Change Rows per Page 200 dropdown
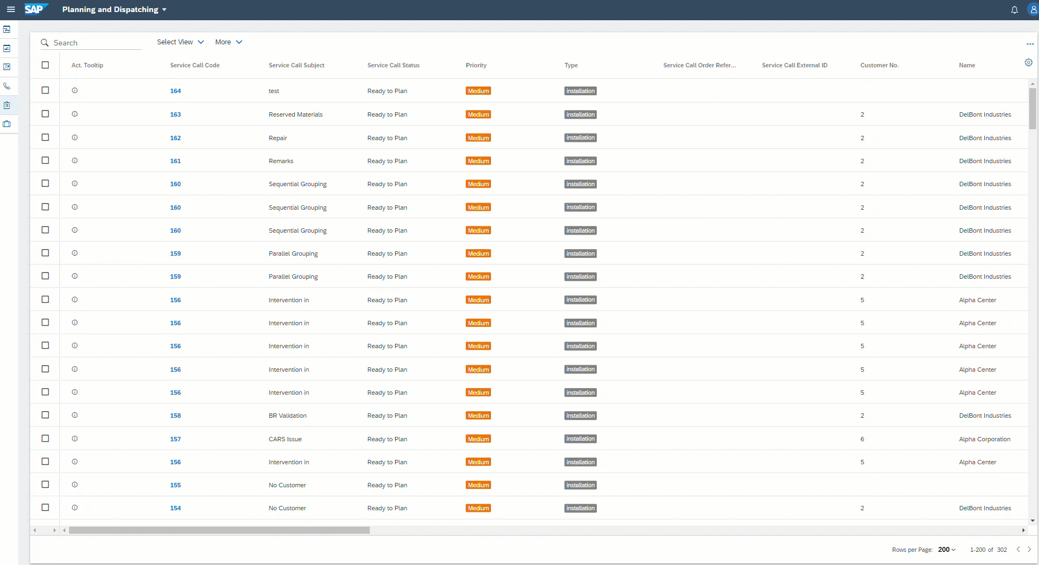Screen dimensions: 1039x565 click(x=946, y=549)
